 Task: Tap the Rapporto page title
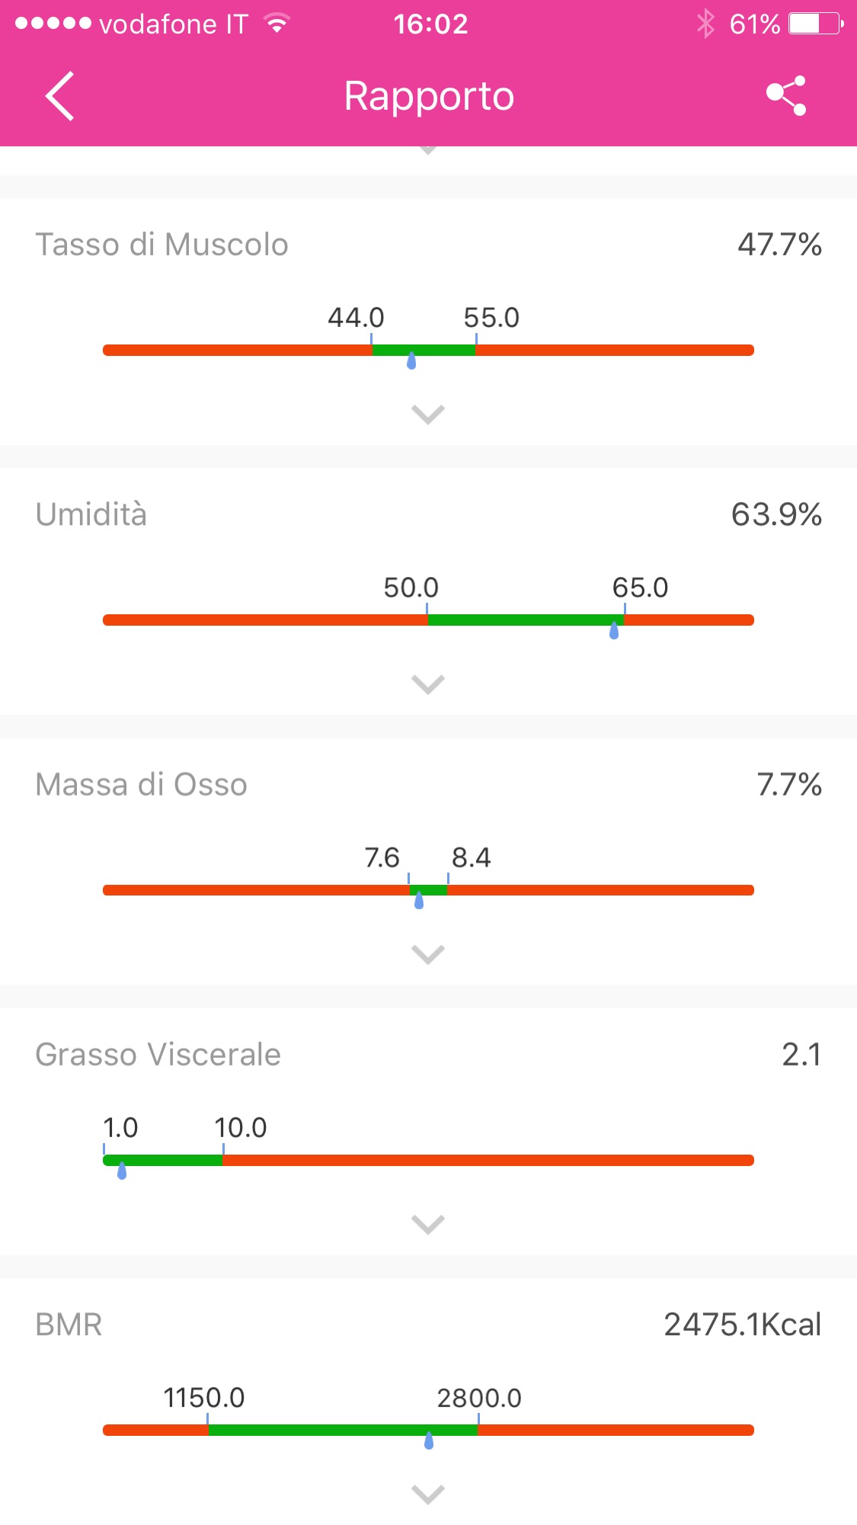tap(429, 97)
